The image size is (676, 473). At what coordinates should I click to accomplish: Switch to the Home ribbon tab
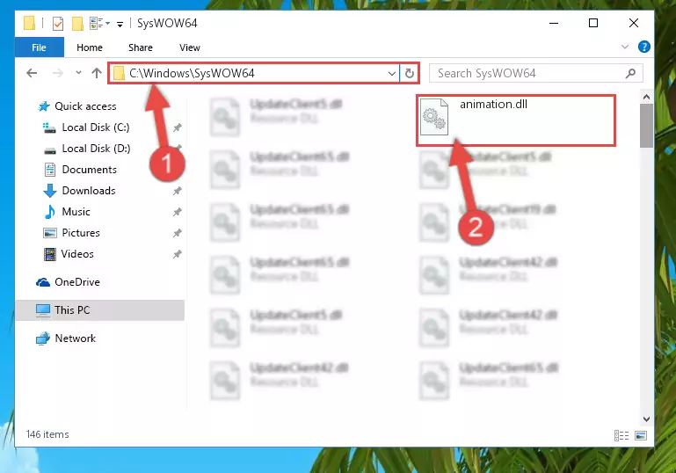[x=90, y=47]
